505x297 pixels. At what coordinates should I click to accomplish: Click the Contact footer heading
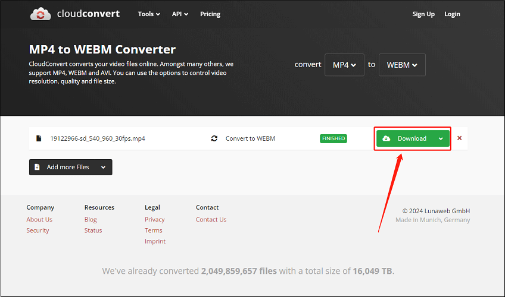[x=207, y=207]
